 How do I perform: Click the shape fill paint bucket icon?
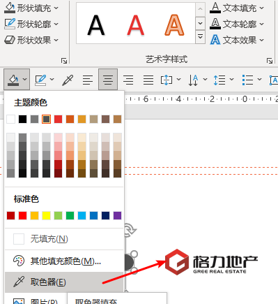pos(13,80)
